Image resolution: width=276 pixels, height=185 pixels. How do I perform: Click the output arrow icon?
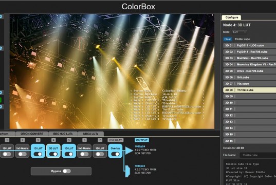129,151
